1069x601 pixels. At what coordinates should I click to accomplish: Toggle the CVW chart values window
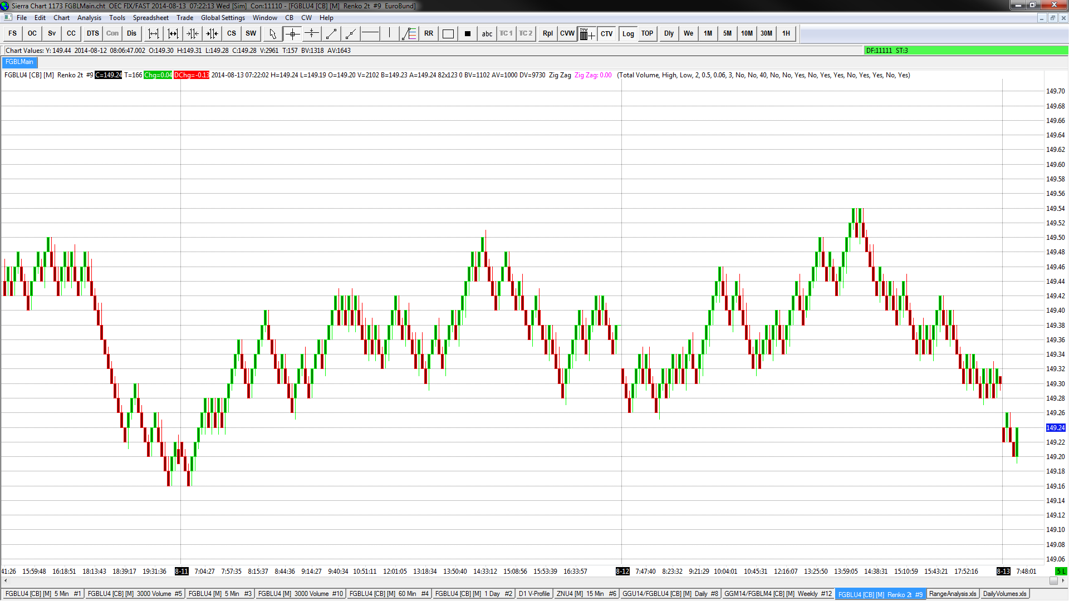(x=567, y=34)
